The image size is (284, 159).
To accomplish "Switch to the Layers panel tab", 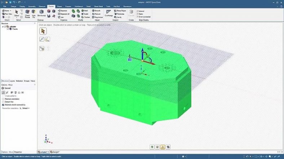I will (12, 81).
